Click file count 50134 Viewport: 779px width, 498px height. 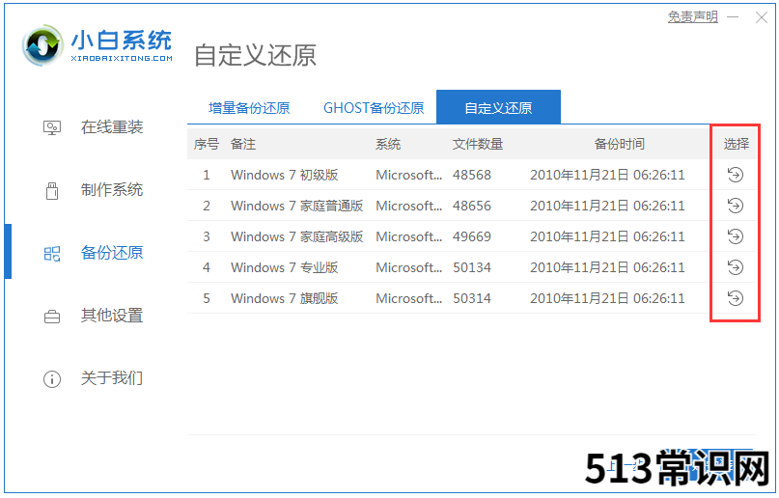click(471, 267)
